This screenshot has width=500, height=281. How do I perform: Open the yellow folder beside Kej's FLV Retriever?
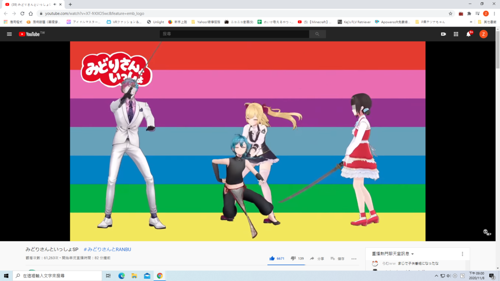point(430,22)
